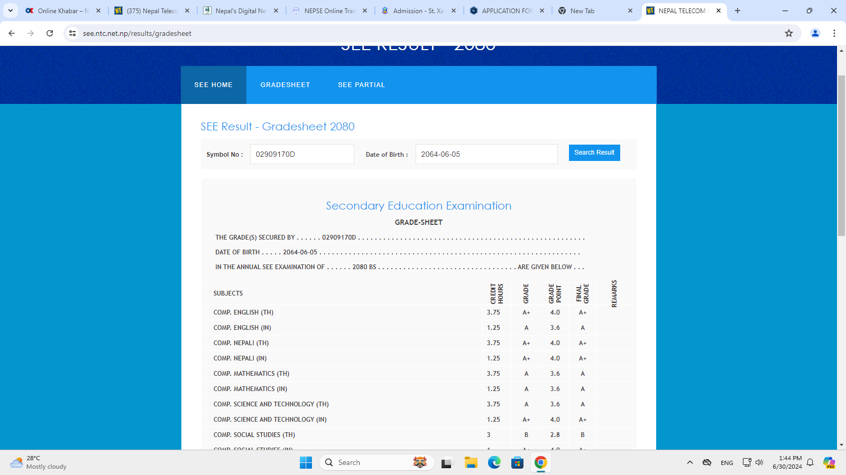The image size is (846, 475).
Task: Click the reload page icon
Action: [50, 33]
